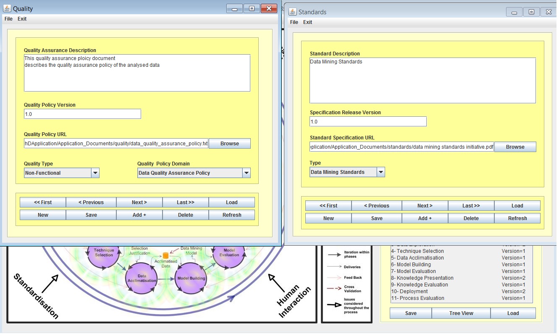Open the Type dropdown in Standards window

click(381, 172)
